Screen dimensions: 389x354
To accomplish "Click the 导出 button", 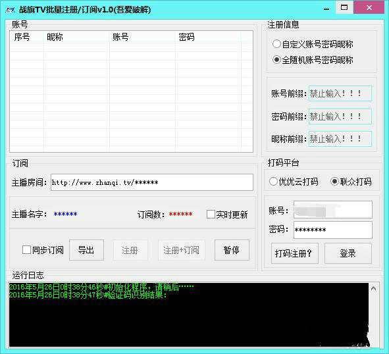I will pos(86,250).
